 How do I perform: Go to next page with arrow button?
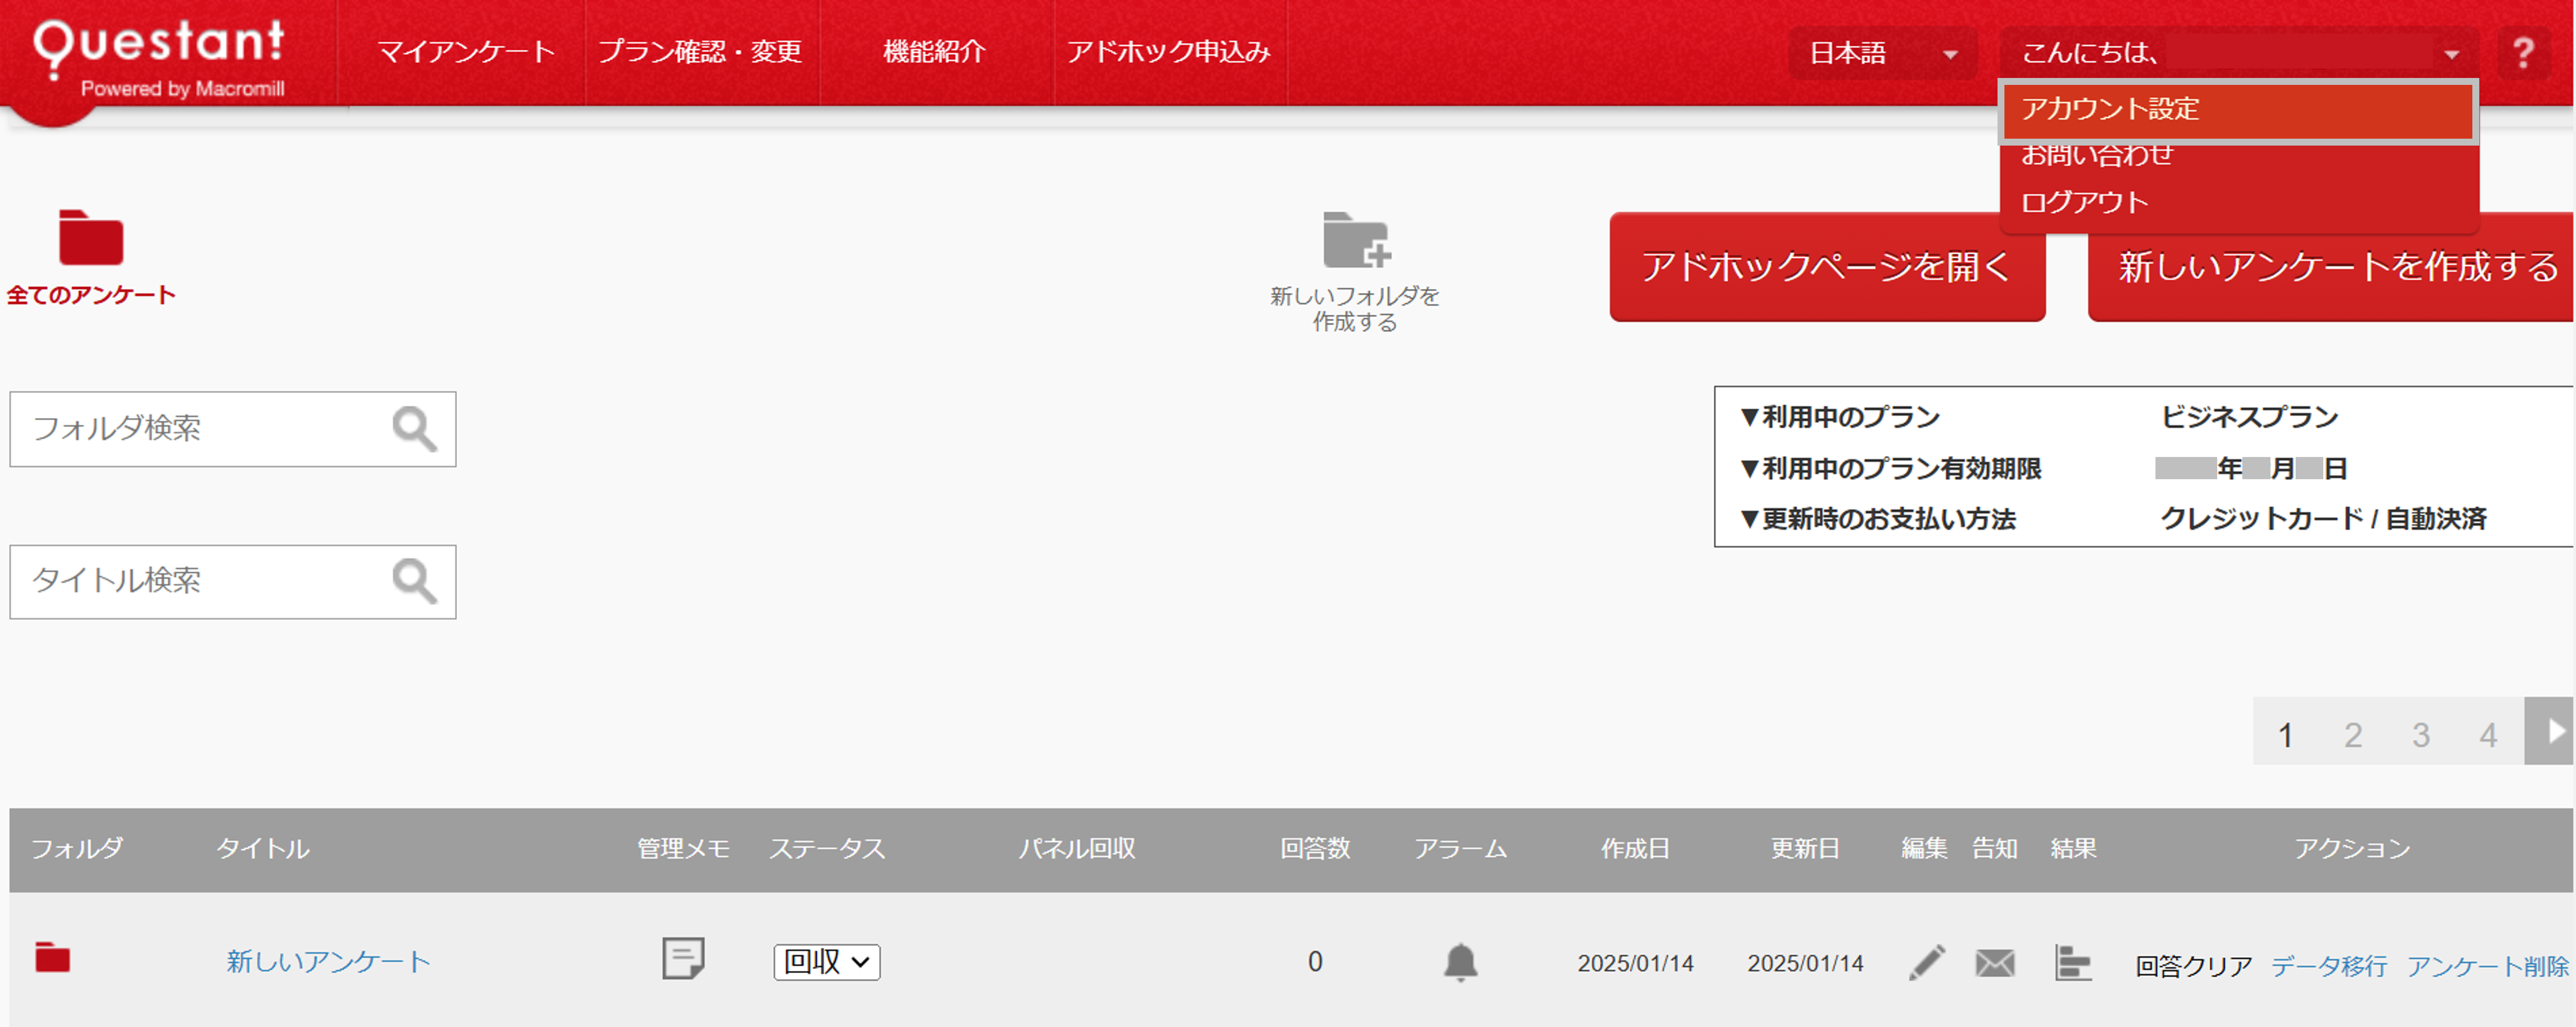point(2548,731)
